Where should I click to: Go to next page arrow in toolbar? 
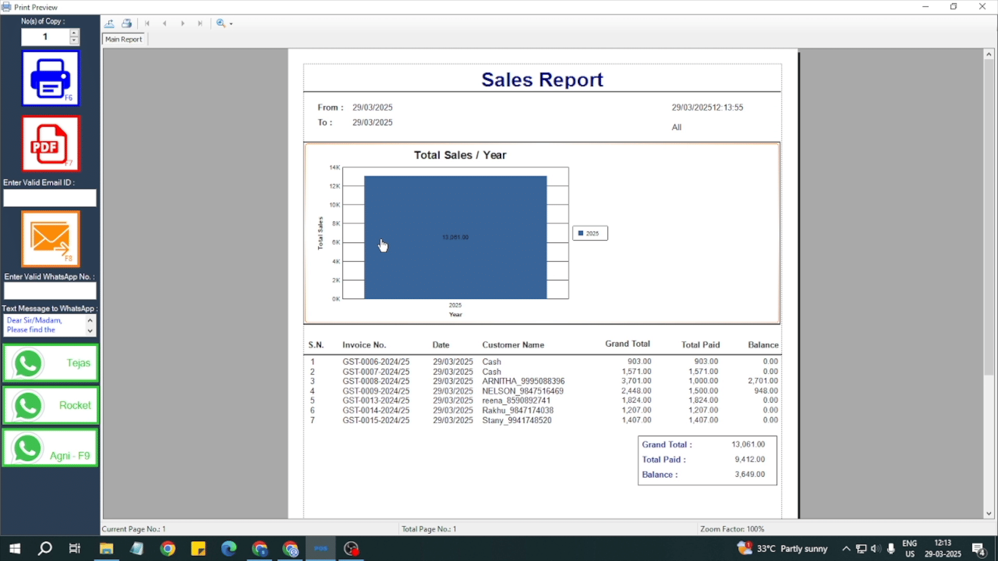[x=182, y=23]
